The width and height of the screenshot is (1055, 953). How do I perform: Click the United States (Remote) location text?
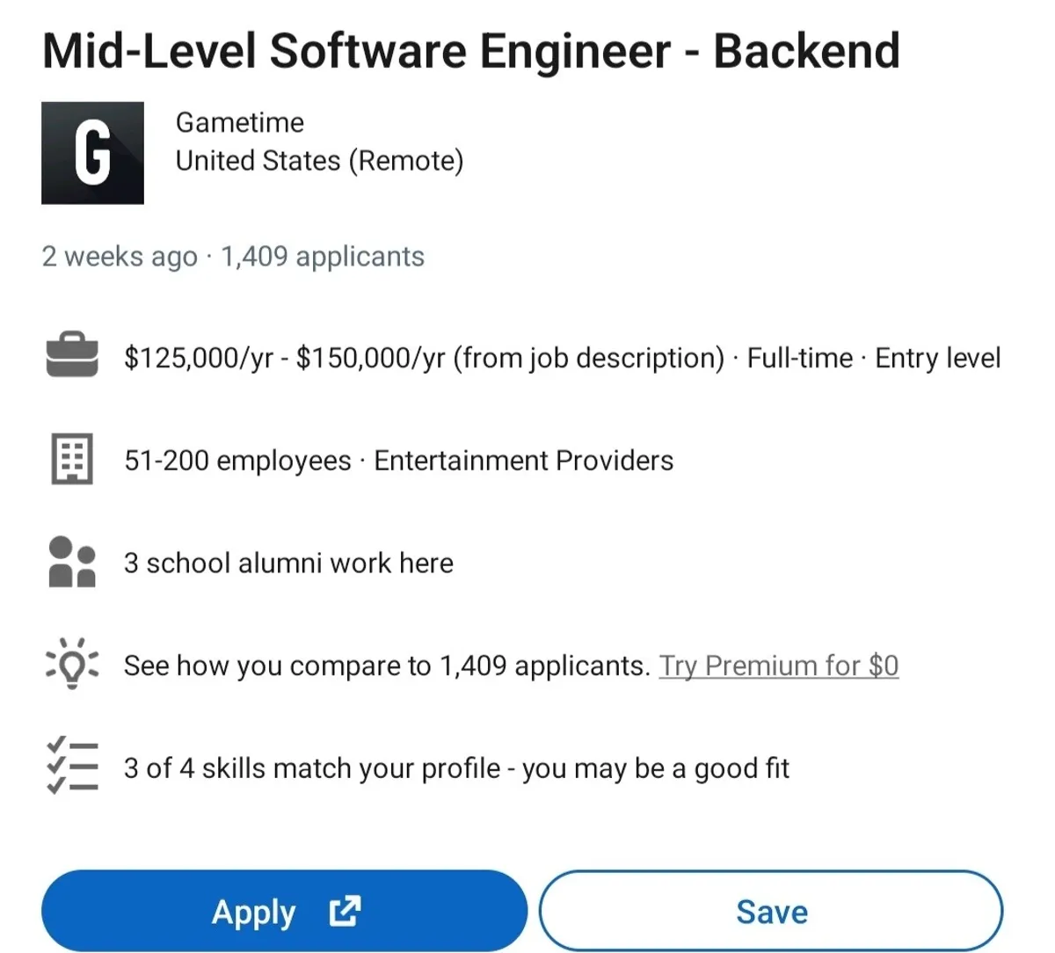tap(319, 161)
